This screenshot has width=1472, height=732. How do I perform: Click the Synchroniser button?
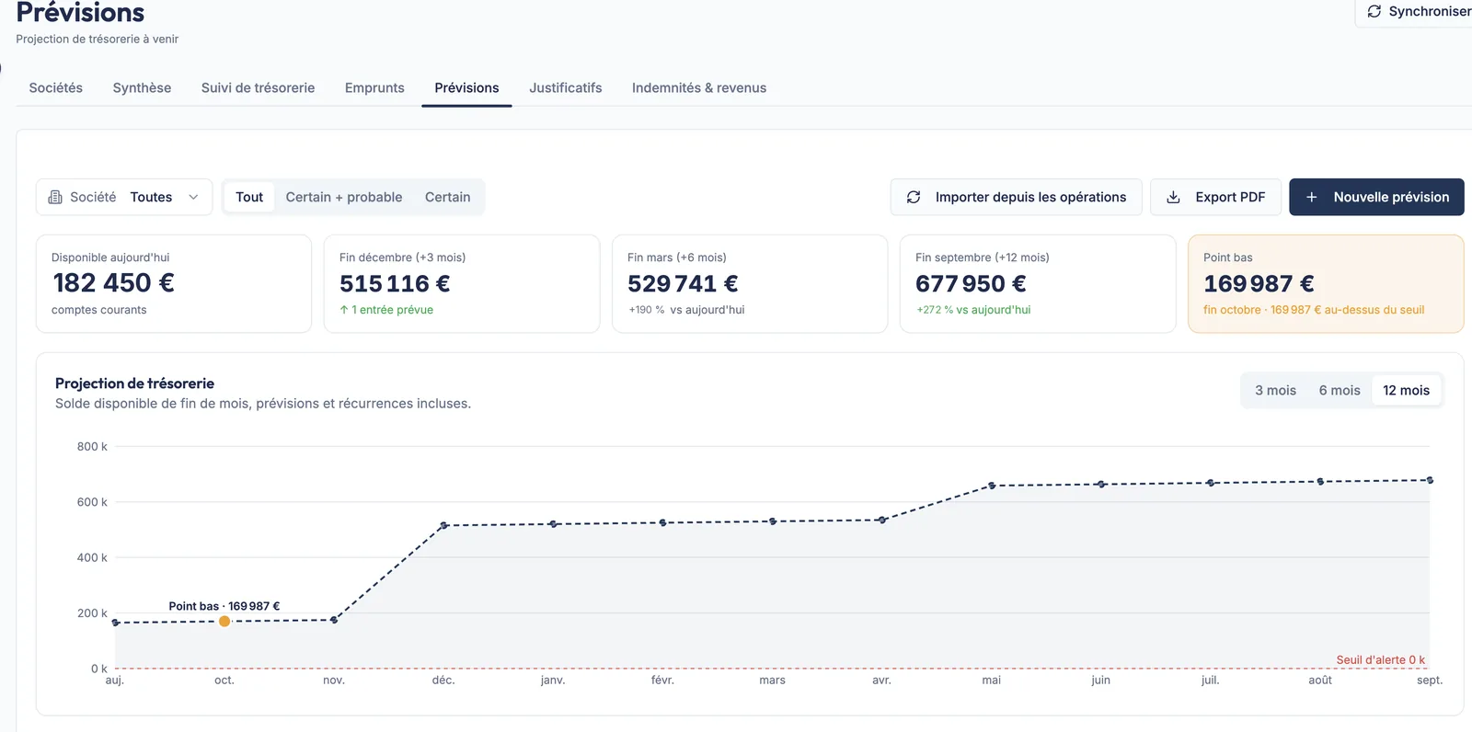click(1415, 12)
